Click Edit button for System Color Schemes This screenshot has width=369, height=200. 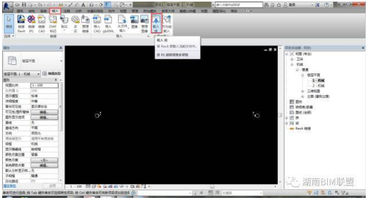[x=44, y=166]
